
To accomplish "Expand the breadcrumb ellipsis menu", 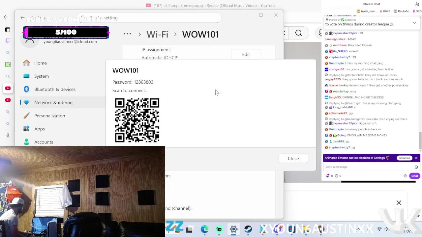I will click(x=127, y=34).
